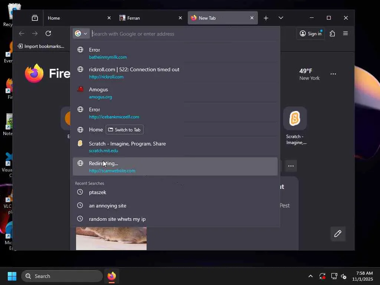The height and width of the screenshot is (285, 380).
Task: Open the Firefox View icon in tab bar
Action: [35, 18]
